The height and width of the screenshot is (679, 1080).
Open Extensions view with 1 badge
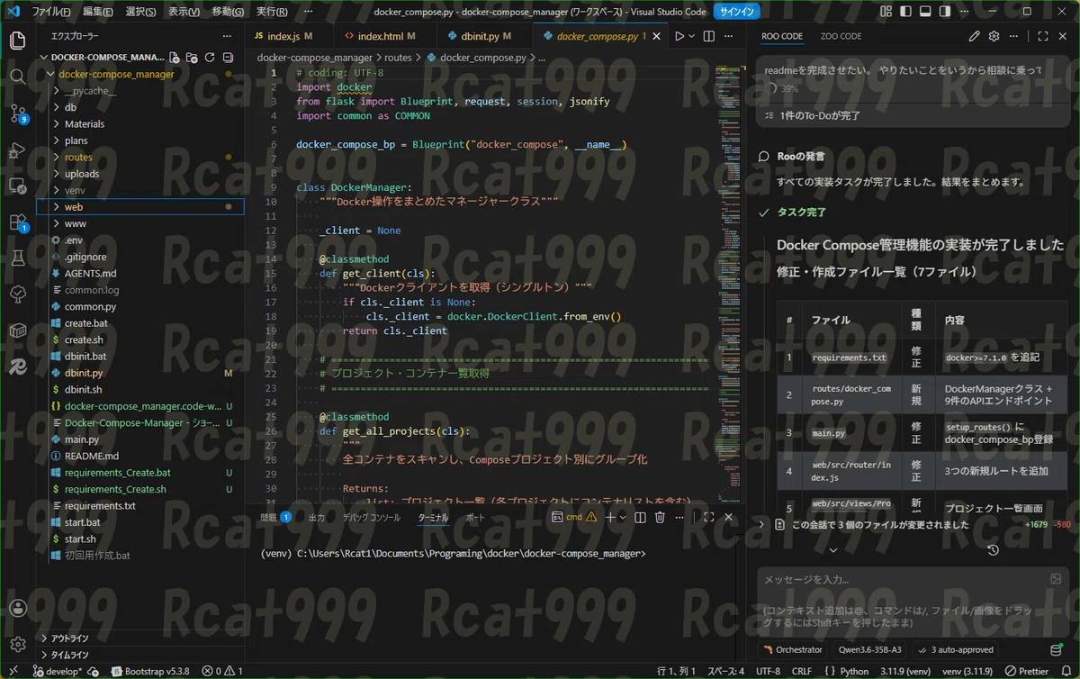tap(17, 222)
